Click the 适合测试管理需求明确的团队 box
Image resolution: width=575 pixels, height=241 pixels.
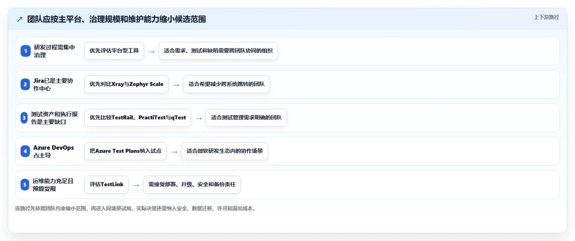246,118
